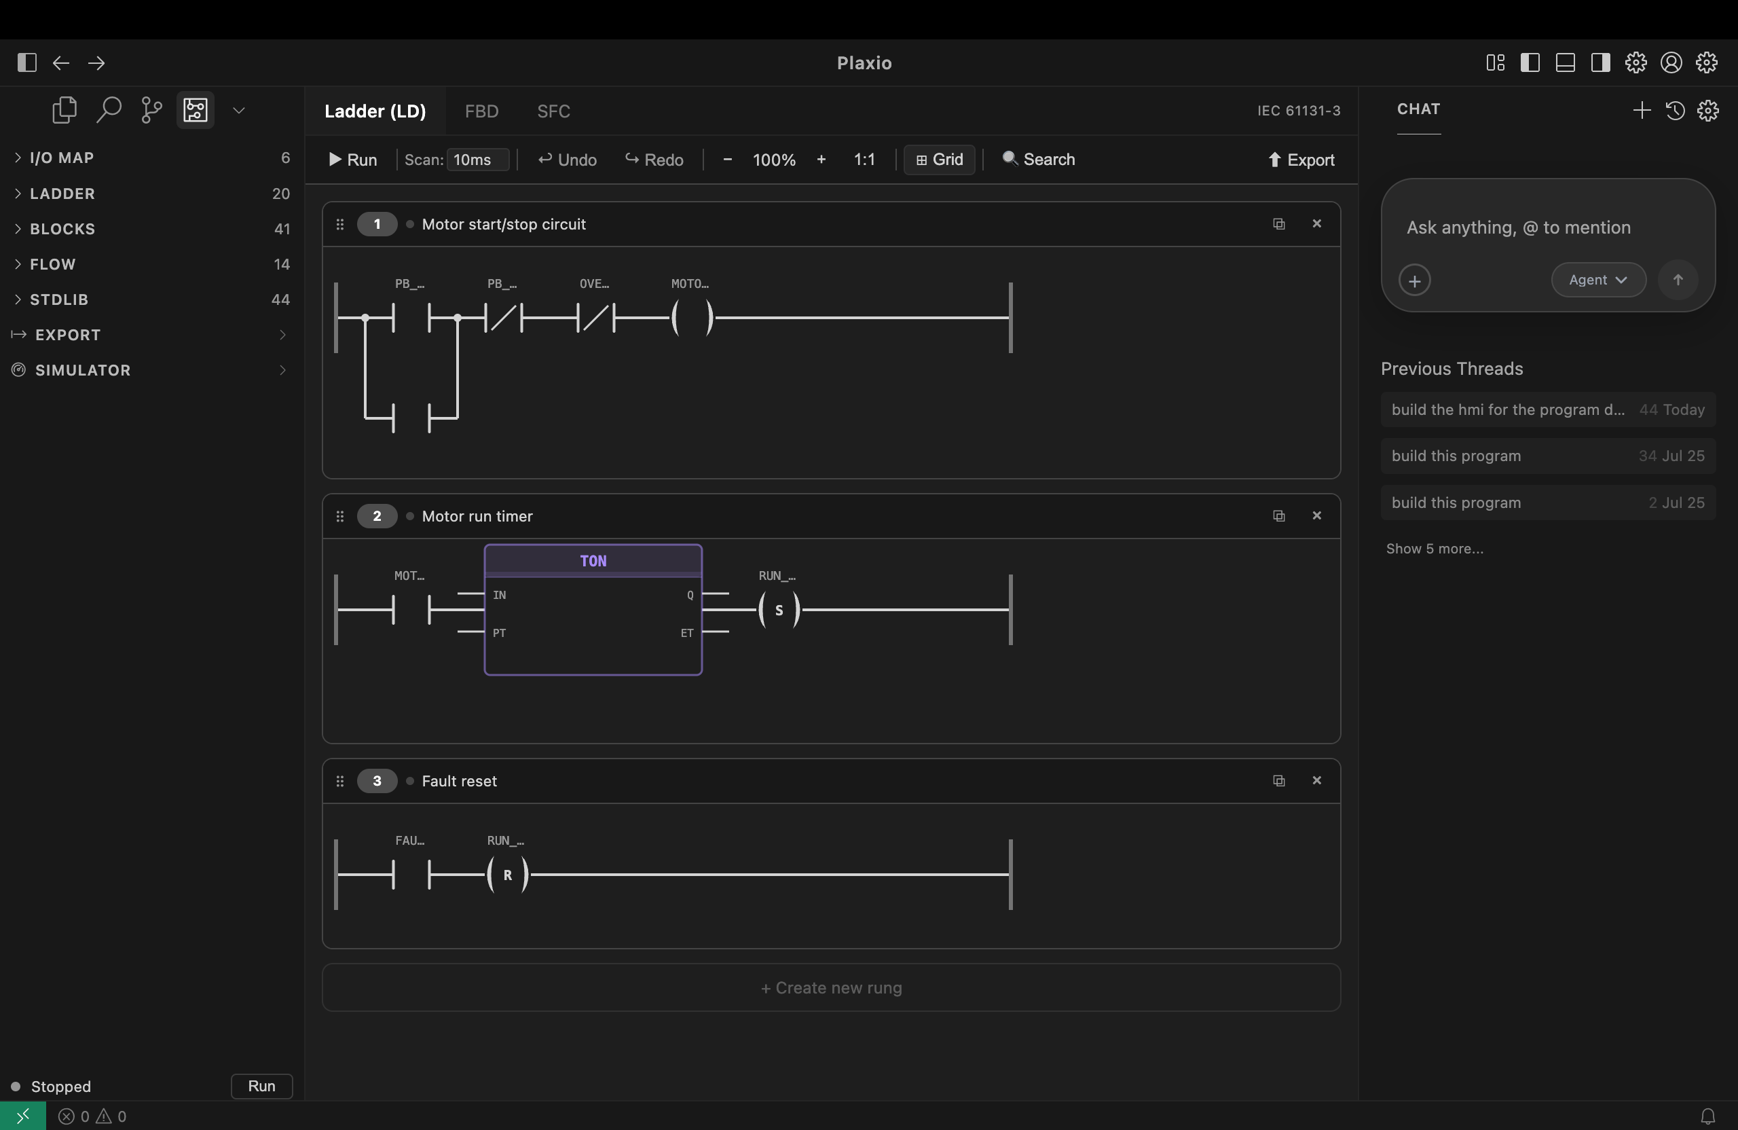Send the chat message with the arrow
The height and width of the screenshot is (1130, 1738).
[x=1678, y=280]
